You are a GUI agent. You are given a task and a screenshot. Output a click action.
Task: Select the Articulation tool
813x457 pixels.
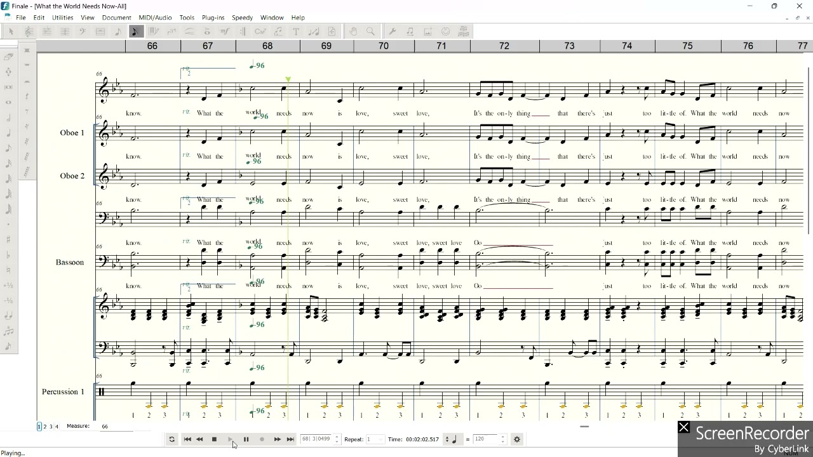[207, 31]
